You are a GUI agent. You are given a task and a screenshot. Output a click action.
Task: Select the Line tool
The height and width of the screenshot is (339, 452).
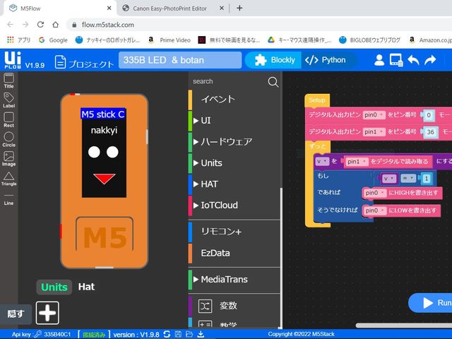point(8,199)
